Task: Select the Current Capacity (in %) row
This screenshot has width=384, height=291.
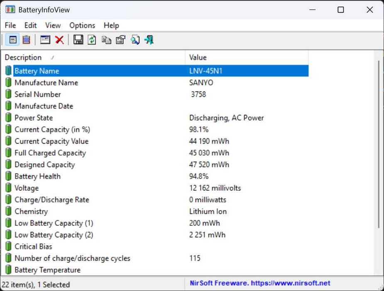Action: coord(157,129)
